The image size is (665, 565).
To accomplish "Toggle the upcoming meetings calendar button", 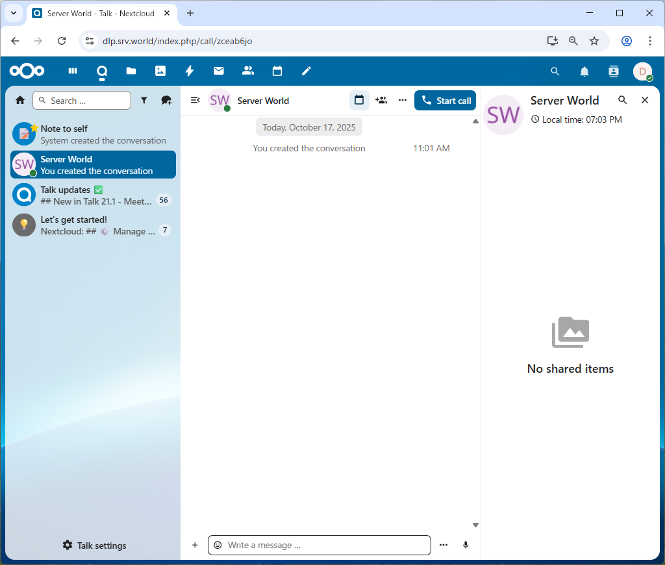I will coord(359,100).
